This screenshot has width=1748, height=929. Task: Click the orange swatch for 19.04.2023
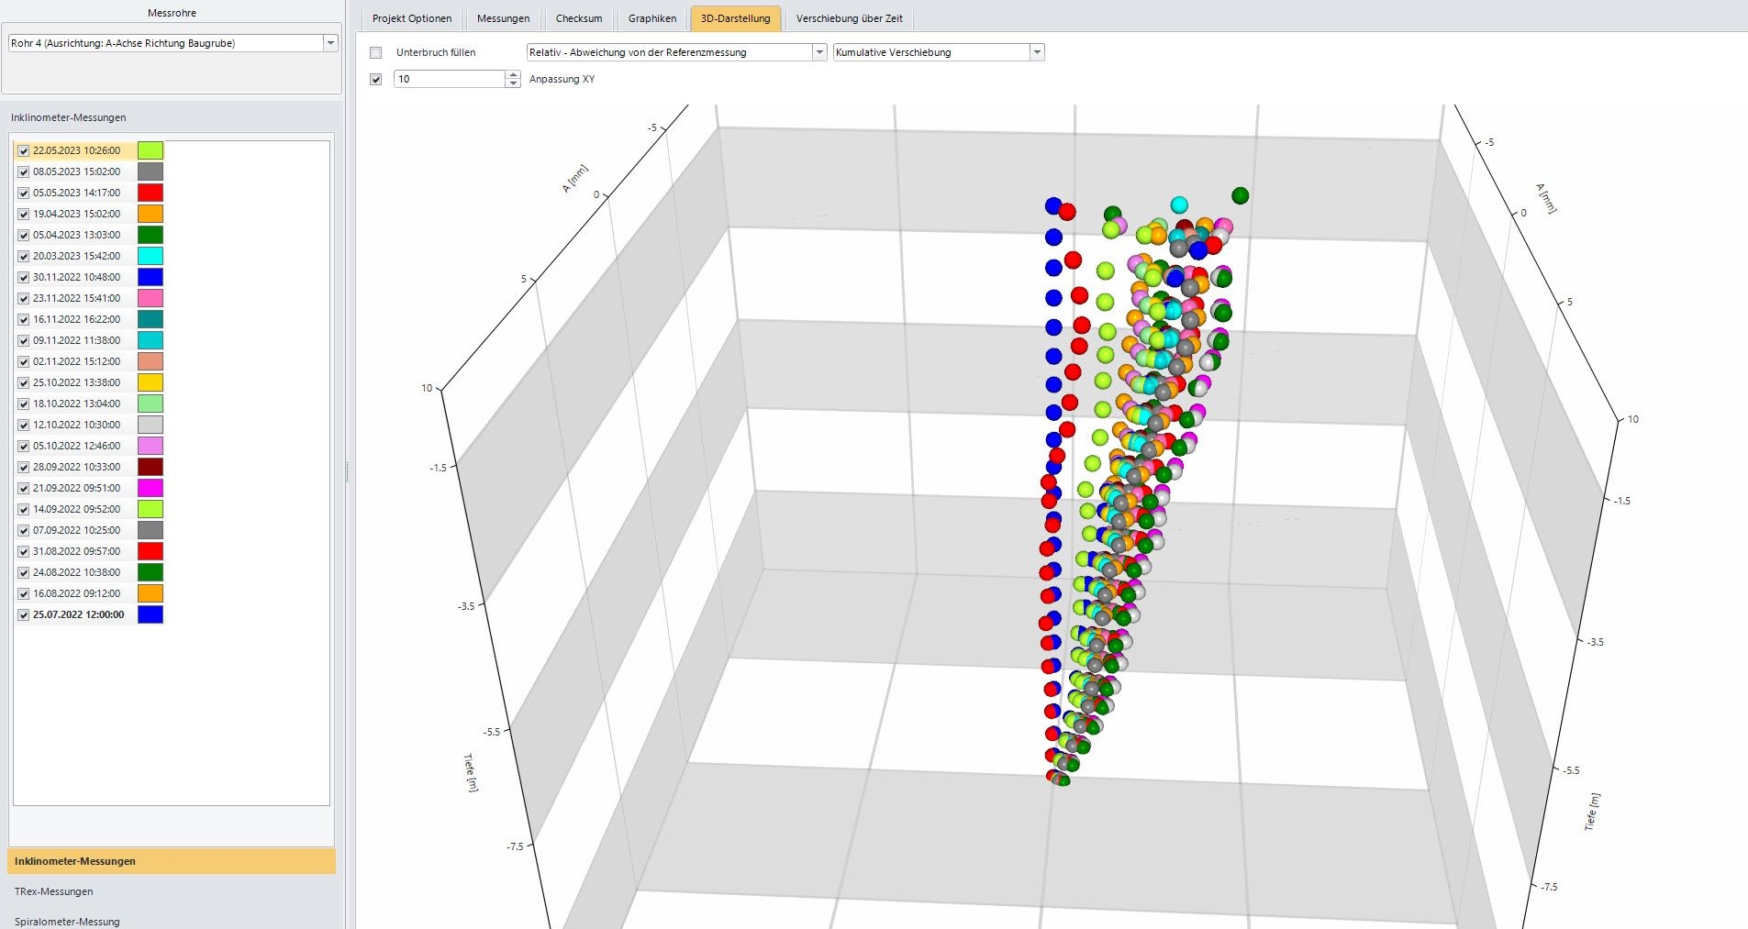[x=150, y=214]
